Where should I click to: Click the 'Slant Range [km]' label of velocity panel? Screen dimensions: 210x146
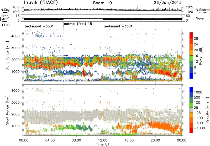pos(7,110)
